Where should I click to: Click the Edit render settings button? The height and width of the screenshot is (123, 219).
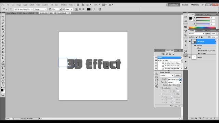pos(178,75)
